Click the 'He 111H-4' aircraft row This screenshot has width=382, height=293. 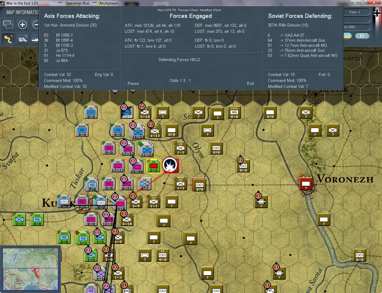(59, 55)
